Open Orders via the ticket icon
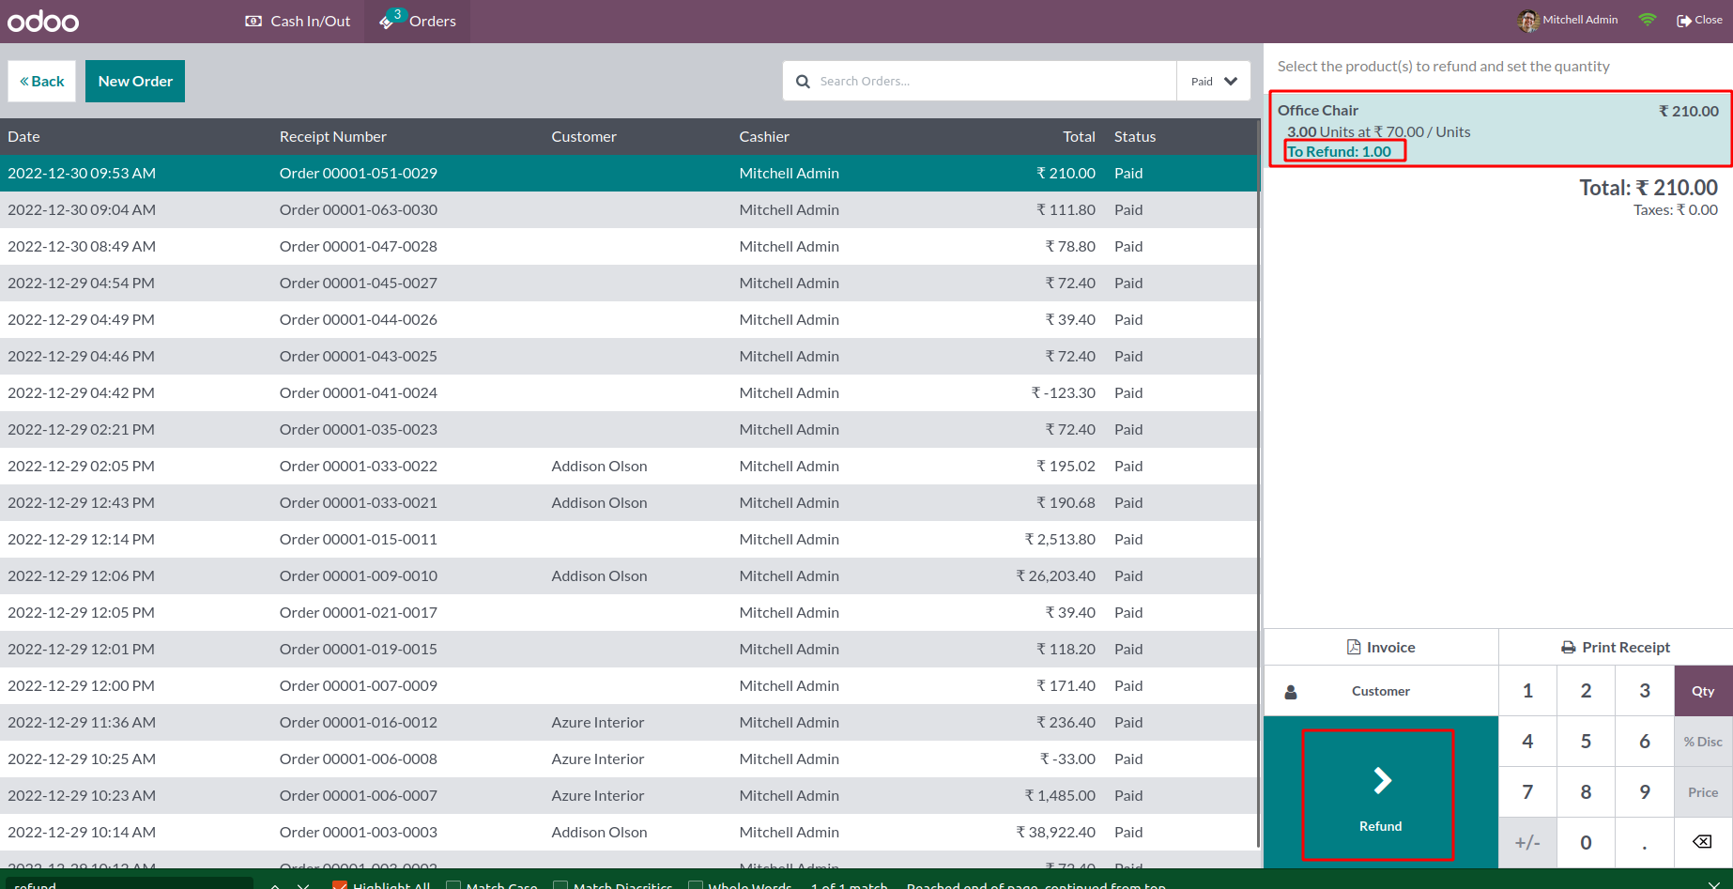 coord(387,21)
